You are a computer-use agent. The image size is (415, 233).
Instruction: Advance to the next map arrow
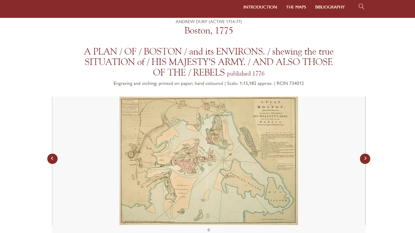365,159
